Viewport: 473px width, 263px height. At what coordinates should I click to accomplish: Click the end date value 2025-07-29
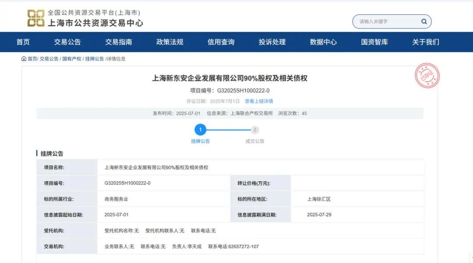pos(319,215)
